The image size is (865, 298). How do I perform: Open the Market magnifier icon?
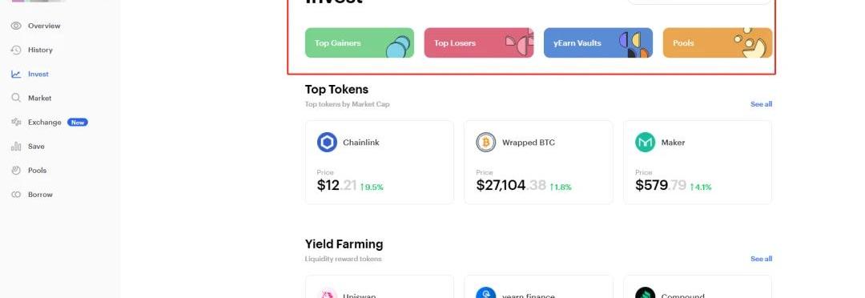coord(16,99)
